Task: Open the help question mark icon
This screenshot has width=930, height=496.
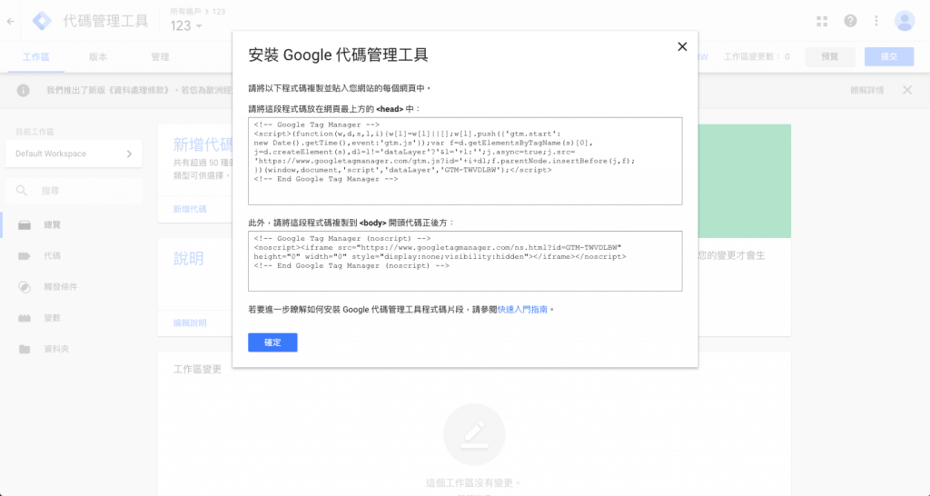Action: click(x=850, y=21)
